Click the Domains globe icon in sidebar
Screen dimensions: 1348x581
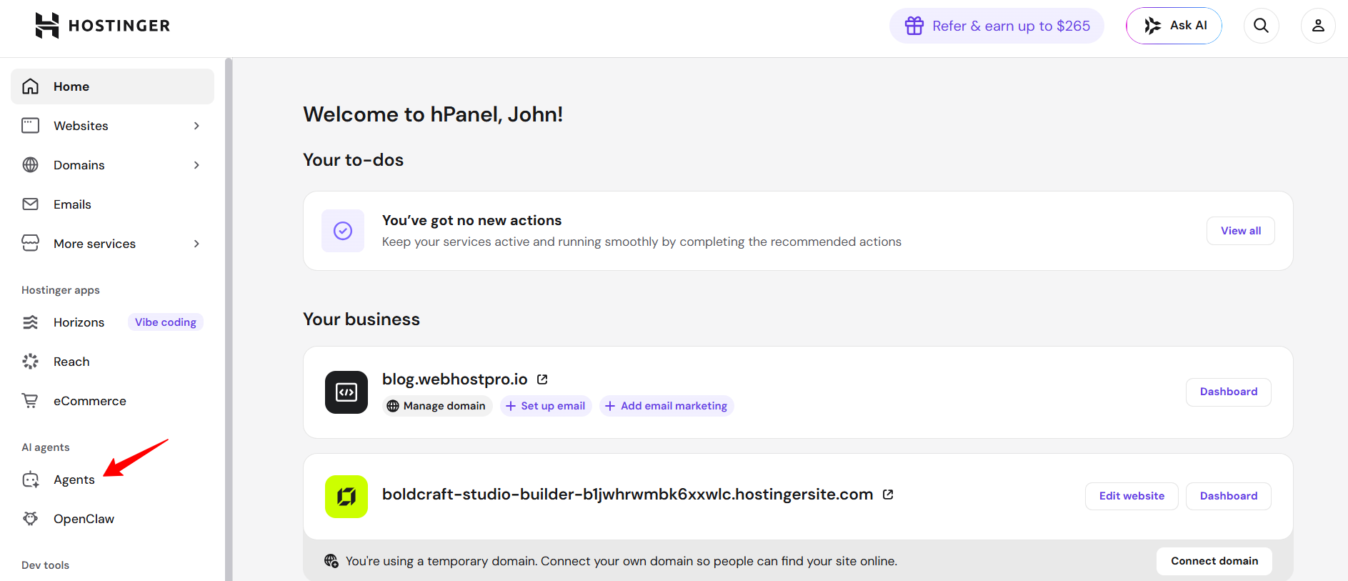(x=31, y=165)
